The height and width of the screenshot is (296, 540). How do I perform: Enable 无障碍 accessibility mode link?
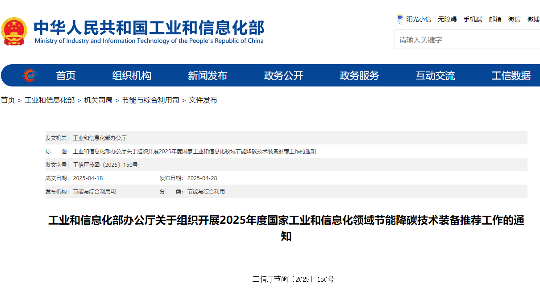tap(447, 19)
